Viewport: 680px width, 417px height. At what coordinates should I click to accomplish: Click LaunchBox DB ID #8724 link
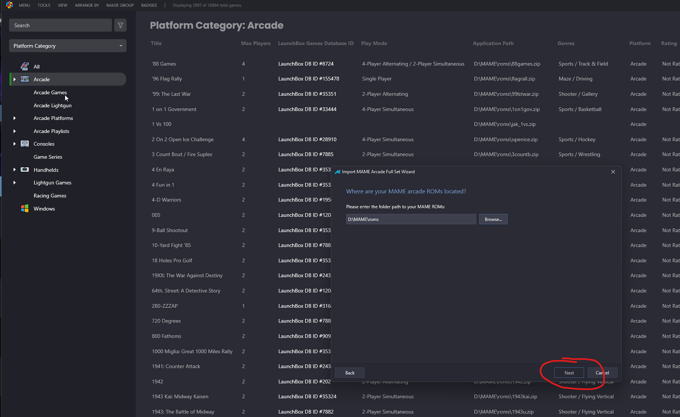[306, 64]
